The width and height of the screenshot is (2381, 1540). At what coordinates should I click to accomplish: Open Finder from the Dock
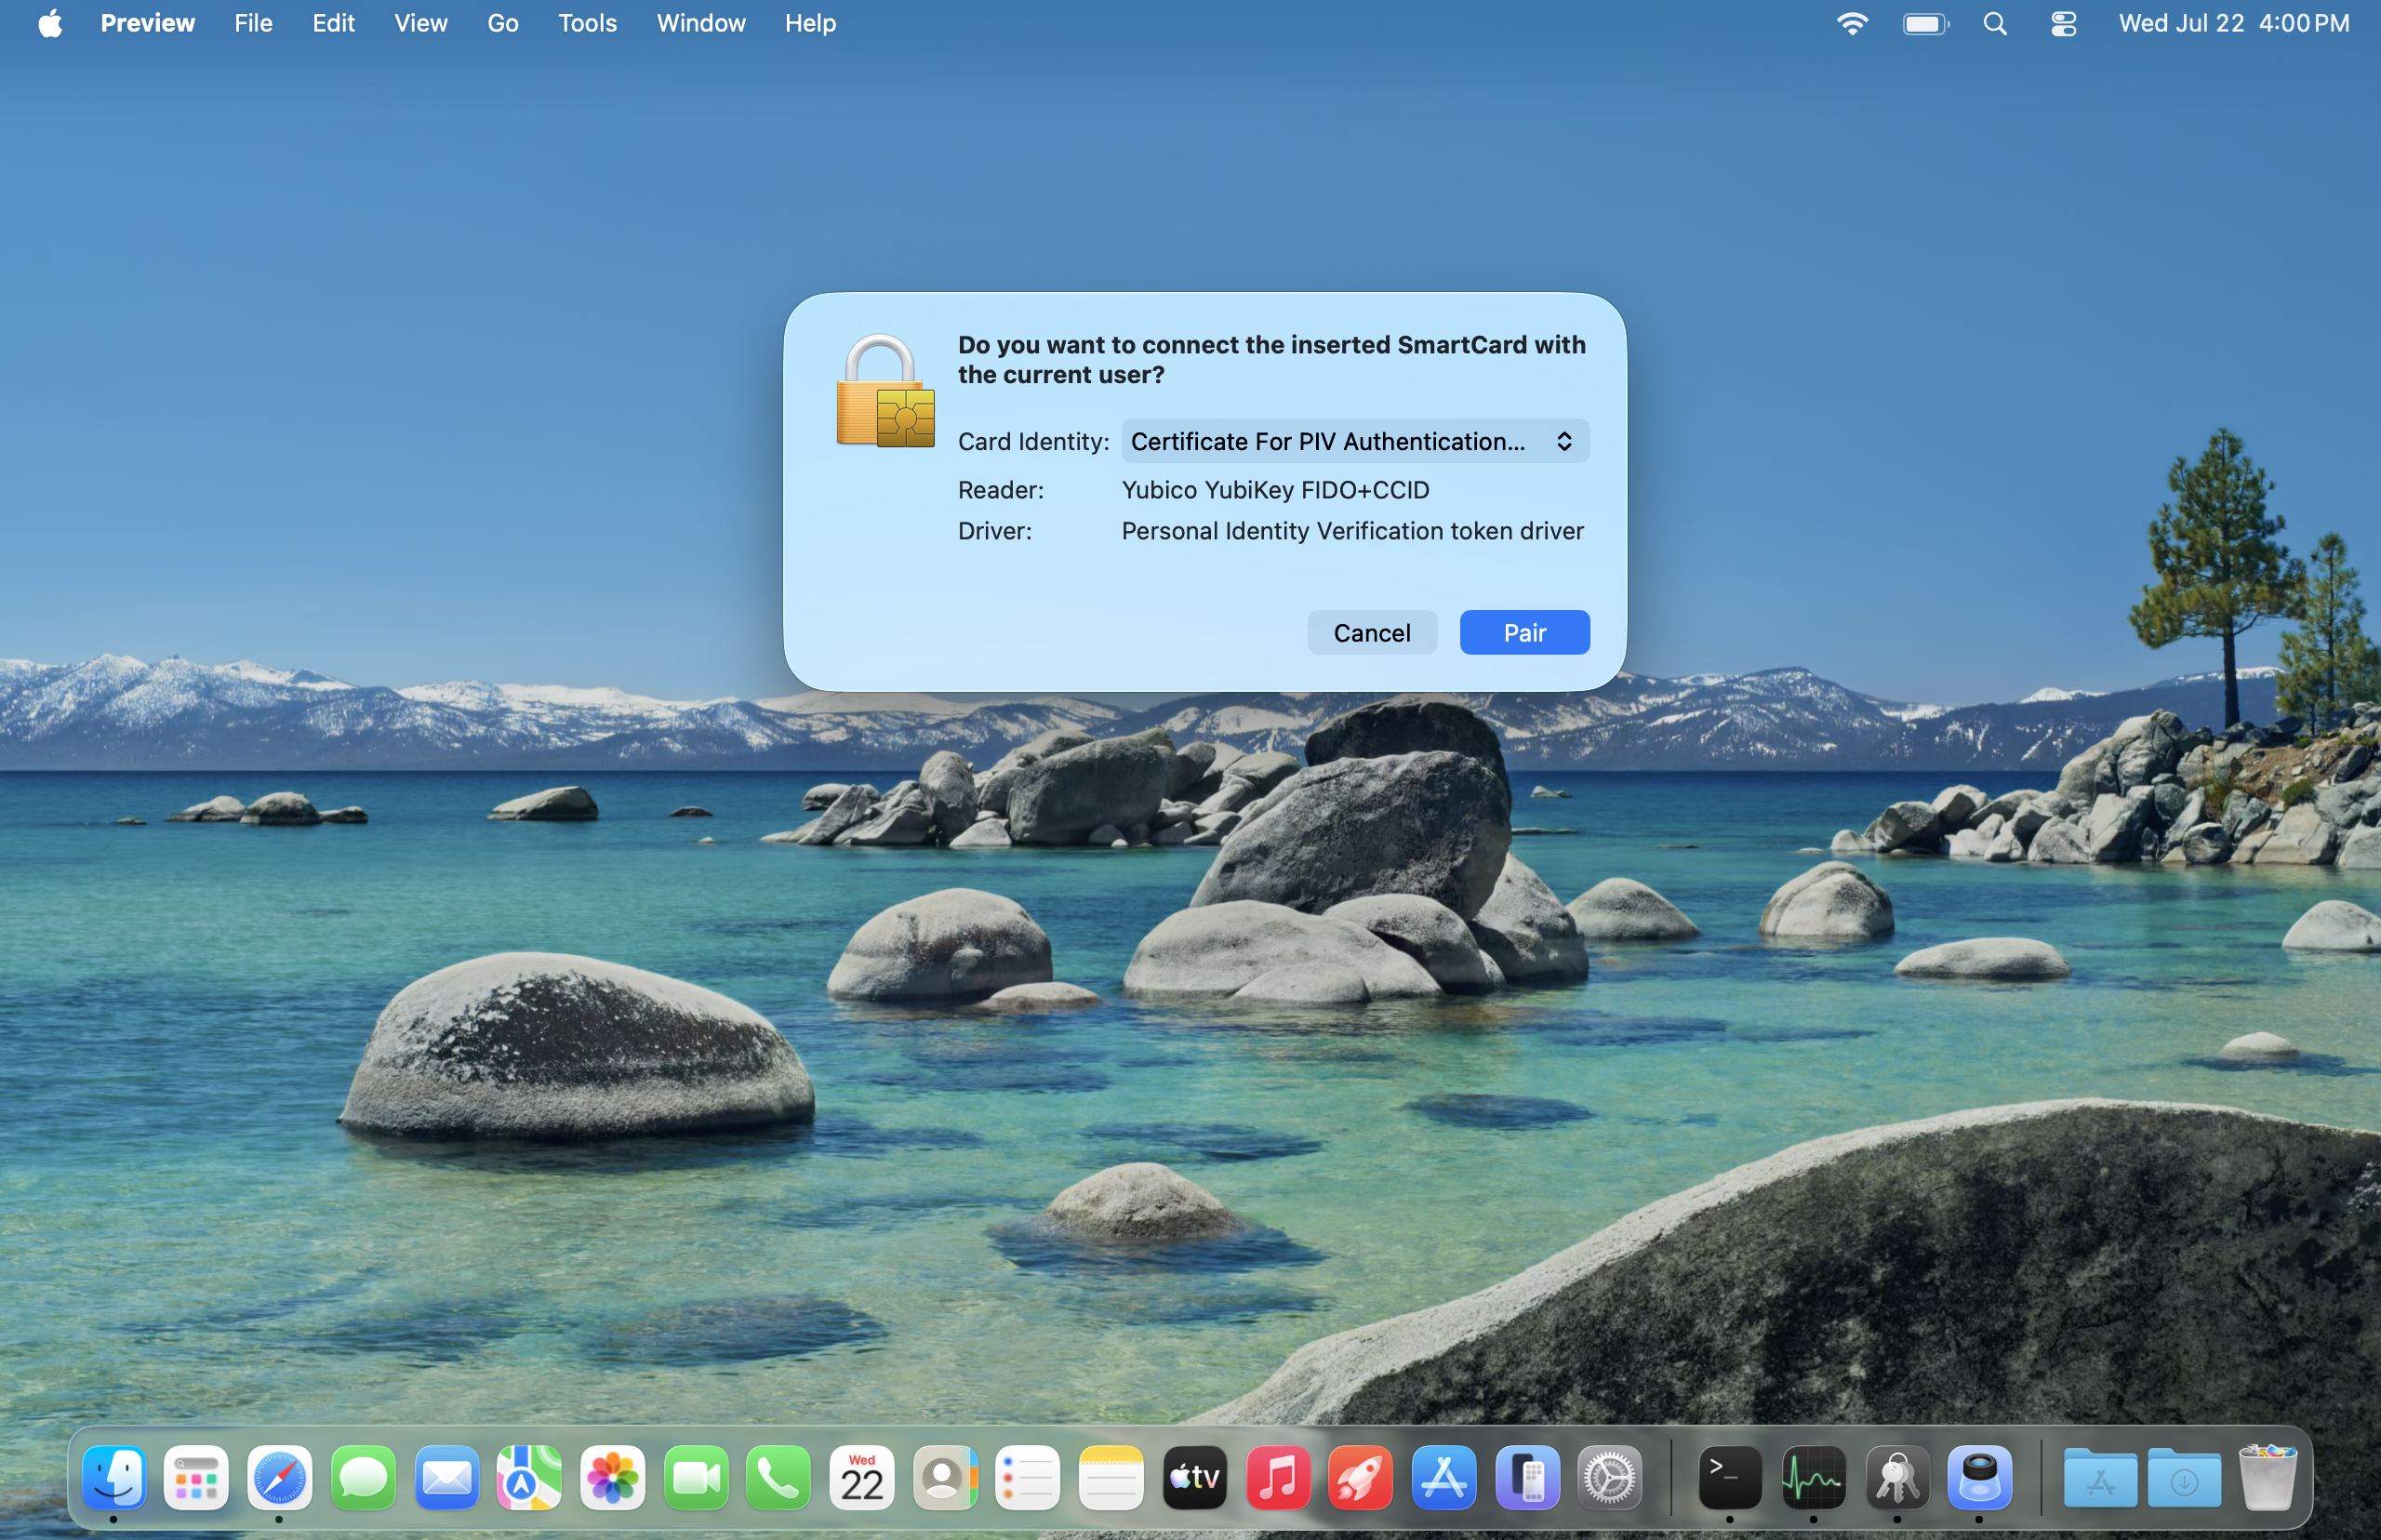(114, 1477)
